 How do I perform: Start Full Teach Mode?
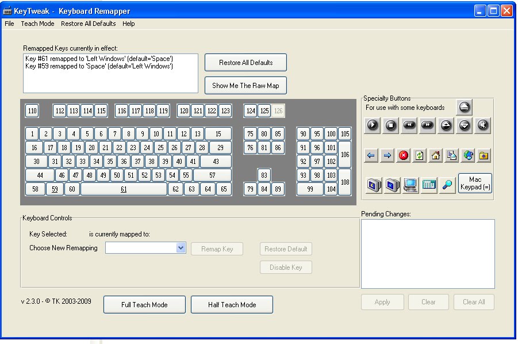coord(144,305)
